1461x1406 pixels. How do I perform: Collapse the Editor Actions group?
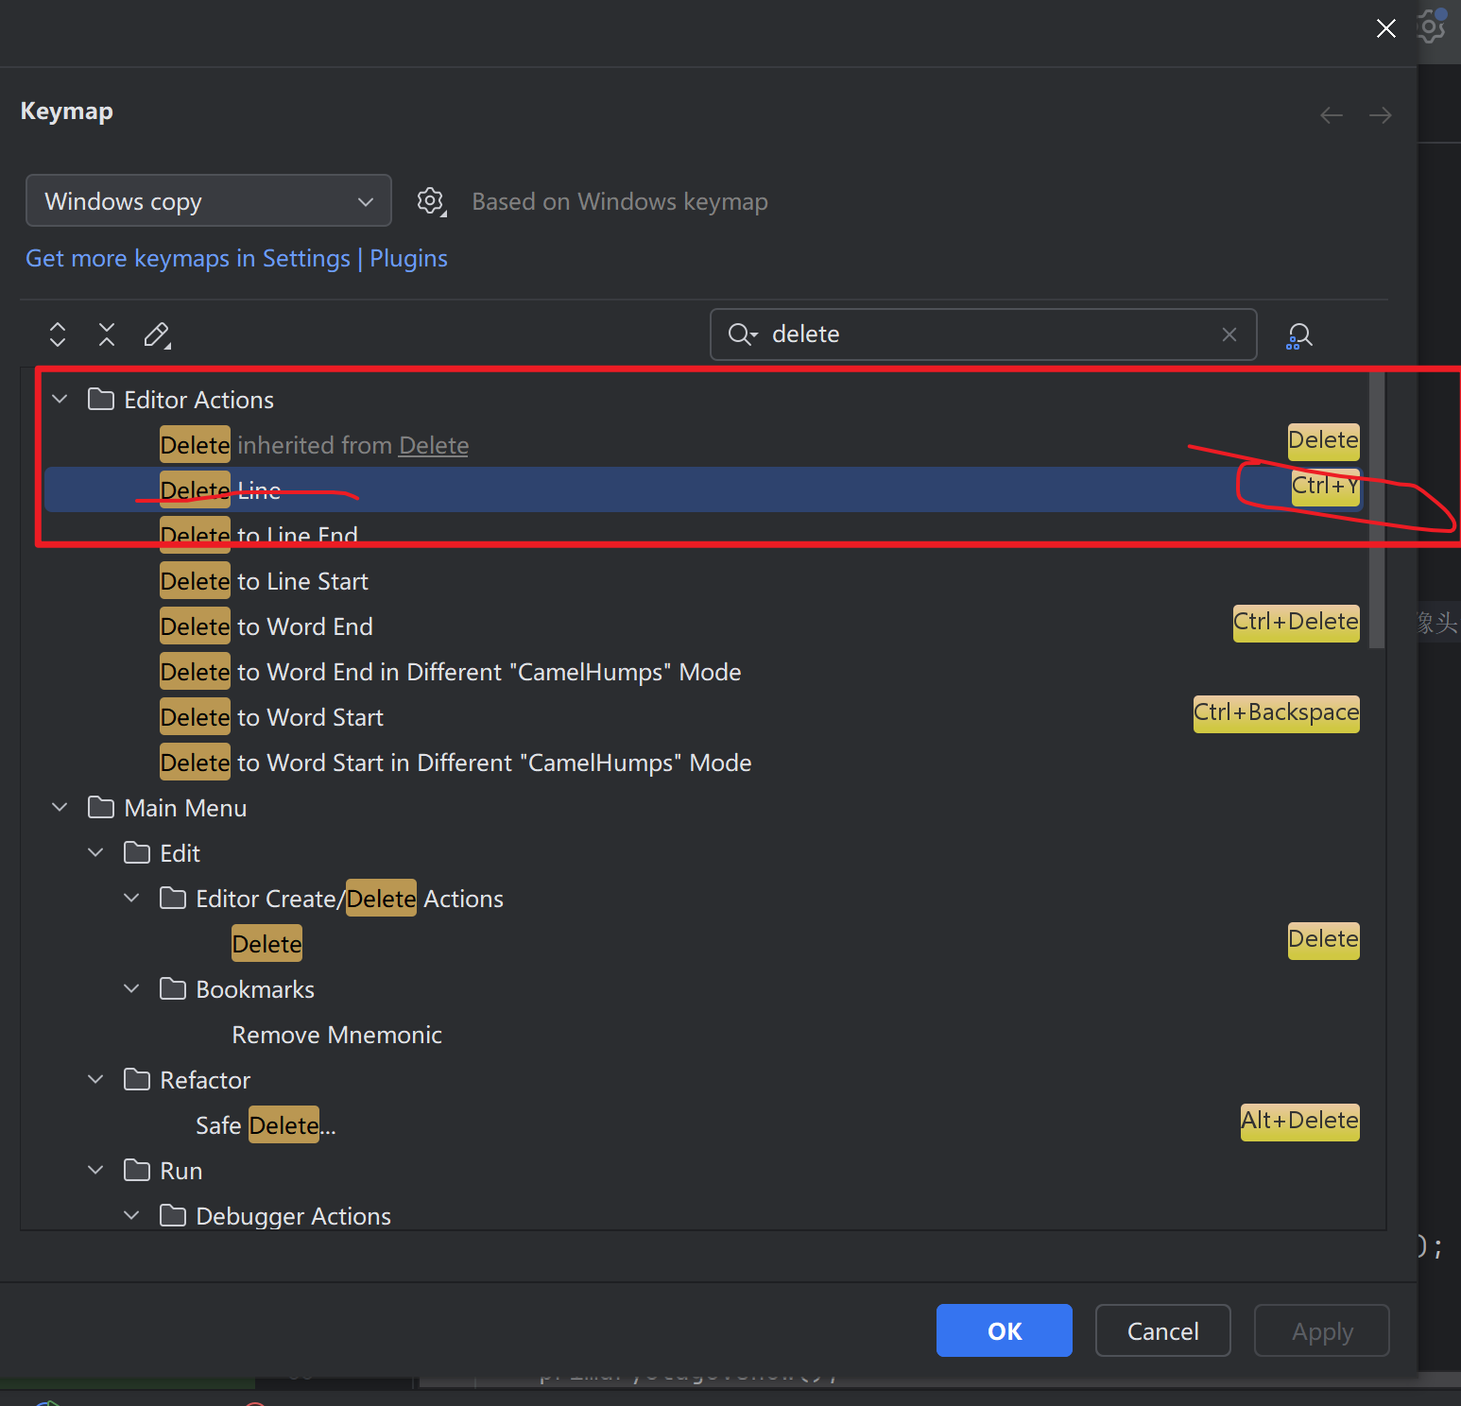coord(60,399)
